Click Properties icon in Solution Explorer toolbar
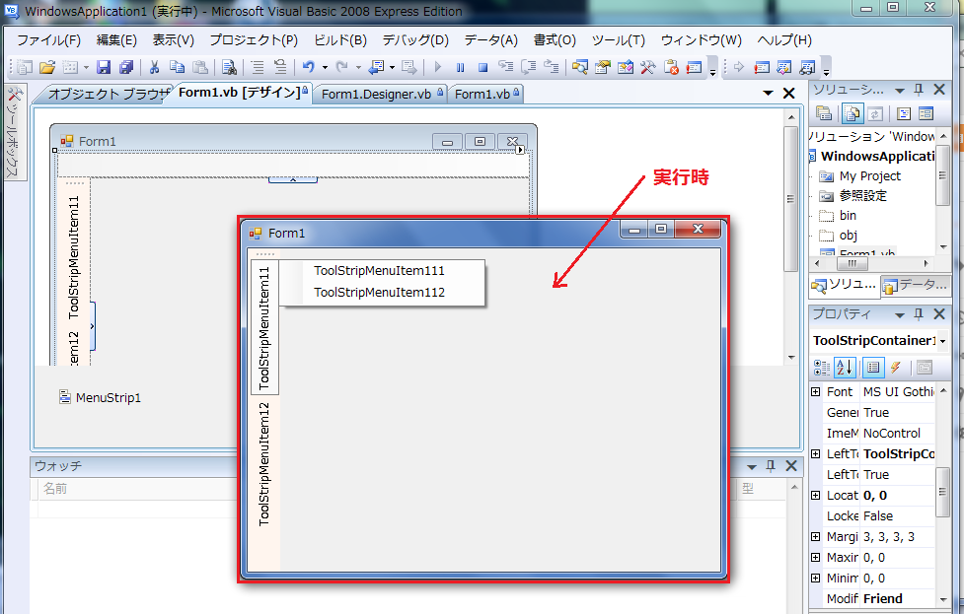This screenshot has width=964, height=614. click(824, 113)
